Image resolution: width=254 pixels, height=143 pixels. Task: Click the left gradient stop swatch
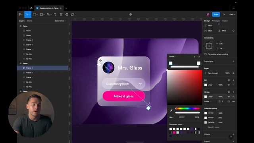point(171,63)
